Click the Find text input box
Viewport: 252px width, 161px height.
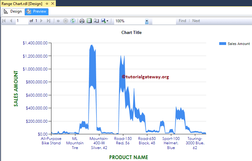point(164,21)
